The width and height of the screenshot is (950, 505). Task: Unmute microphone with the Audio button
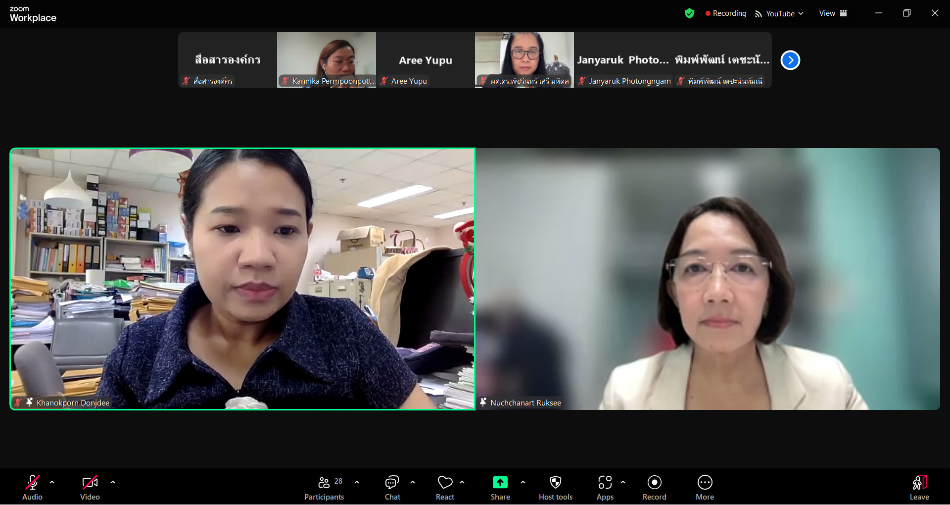point(33,488)
